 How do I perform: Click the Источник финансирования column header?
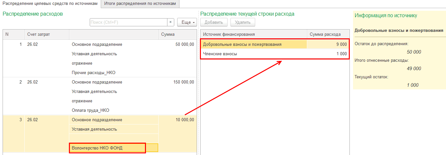pyautogui.click(x=253, y=34)
